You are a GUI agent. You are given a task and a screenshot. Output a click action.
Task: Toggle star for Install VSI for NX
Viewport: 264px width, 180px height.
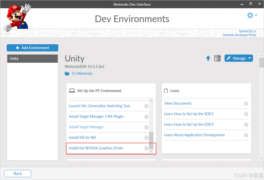click(x=146, y=138)
